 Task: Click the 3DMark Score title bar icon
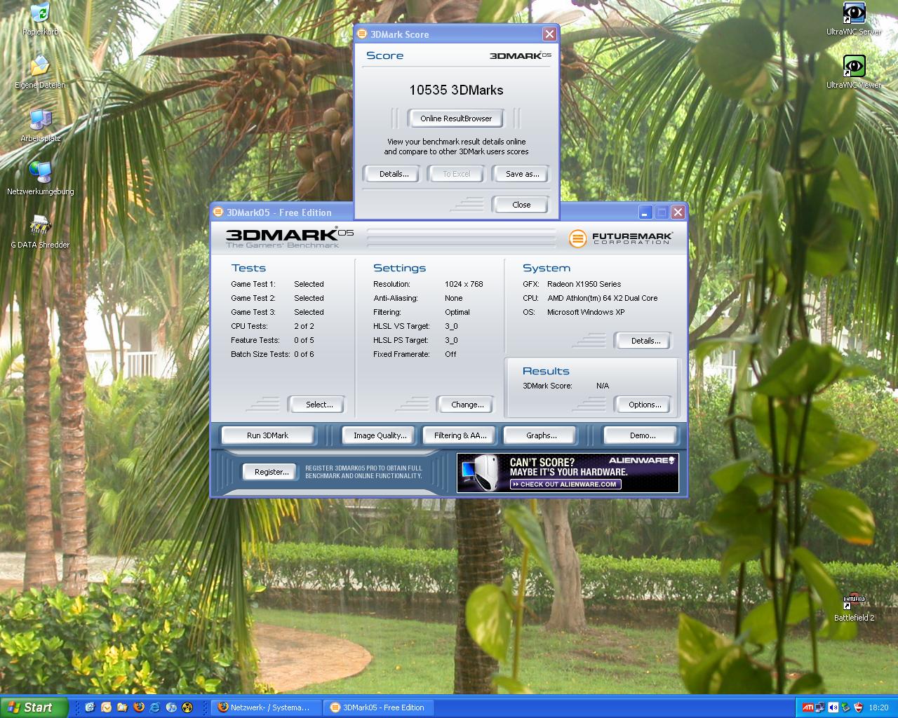pos(362,34)
